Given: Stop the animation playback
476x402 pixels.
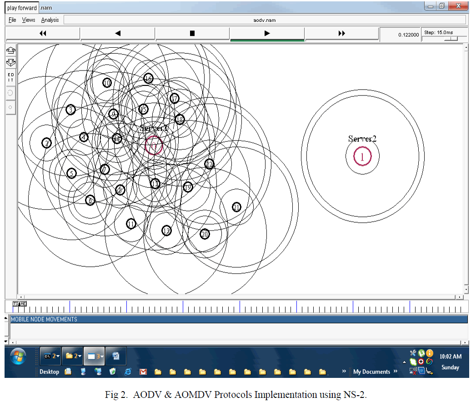Looking at the screenshot, I should pos(192,34).
